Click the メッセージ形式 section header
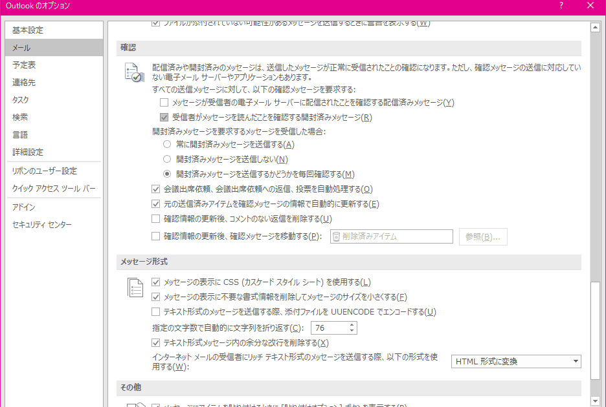The width and height of the screenshot is (606, 407). [x=348, y=262]
